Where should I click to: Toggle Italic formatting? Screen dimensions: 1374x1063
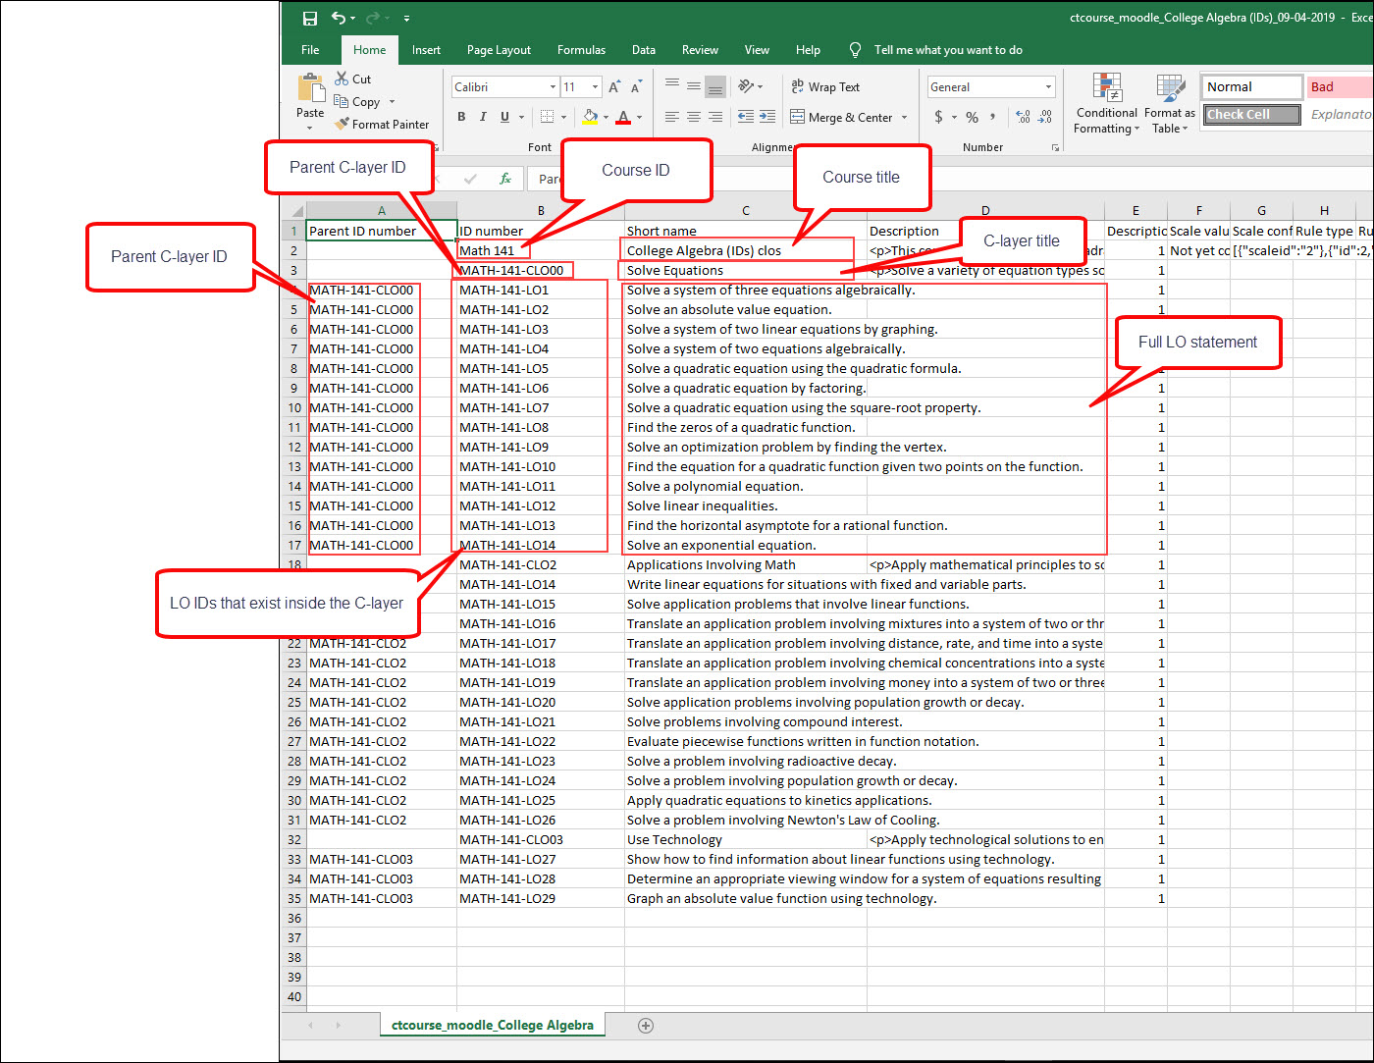click(x=483, y=117)
